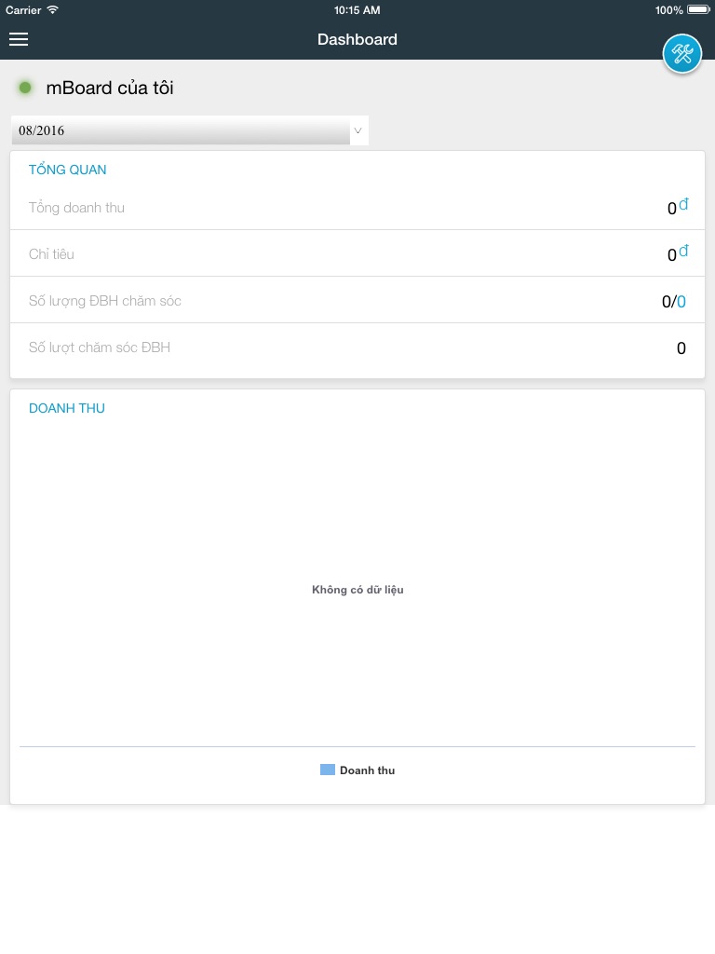
Task: Click the mBoard của tôi heading
Action: coord(110,88)
